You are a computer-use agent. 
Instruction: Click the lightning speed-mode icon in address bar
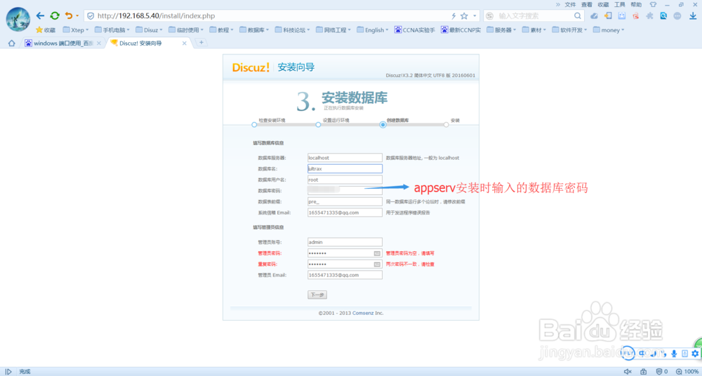click(453, 15)
